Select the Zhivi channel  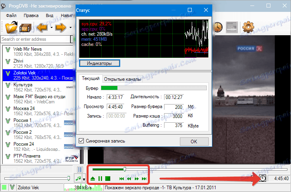pos(38,63)
